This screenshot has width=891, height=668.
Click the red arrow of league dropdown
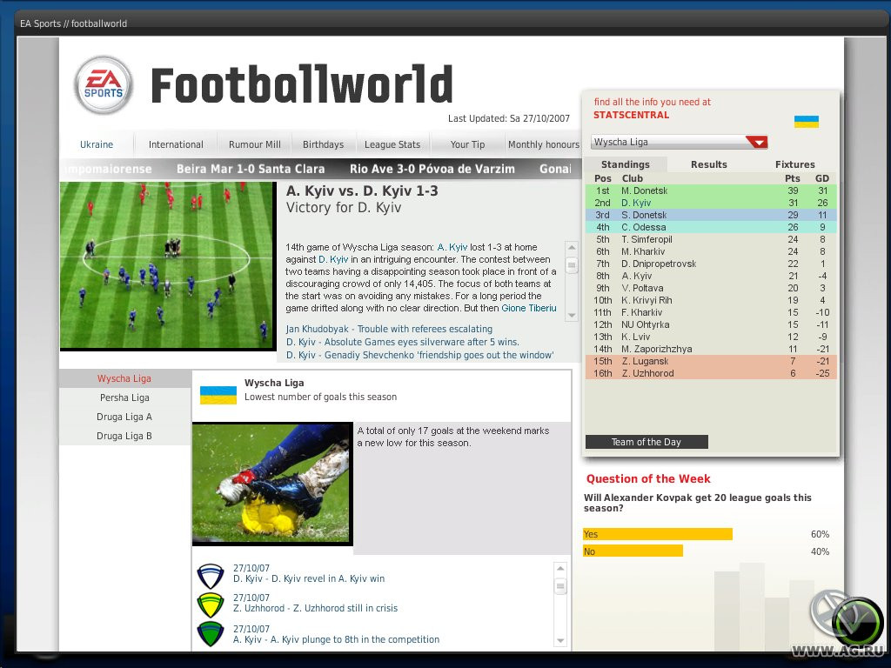coord(757,142)
